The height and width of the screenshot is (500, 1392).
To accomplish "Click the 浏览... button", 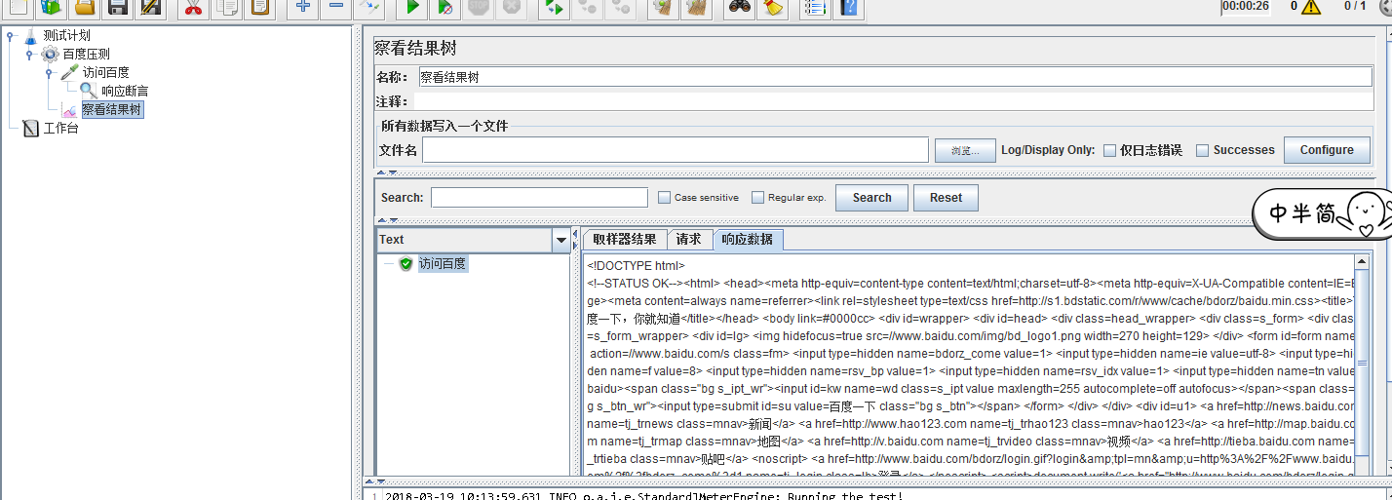I will click(965, 150).
